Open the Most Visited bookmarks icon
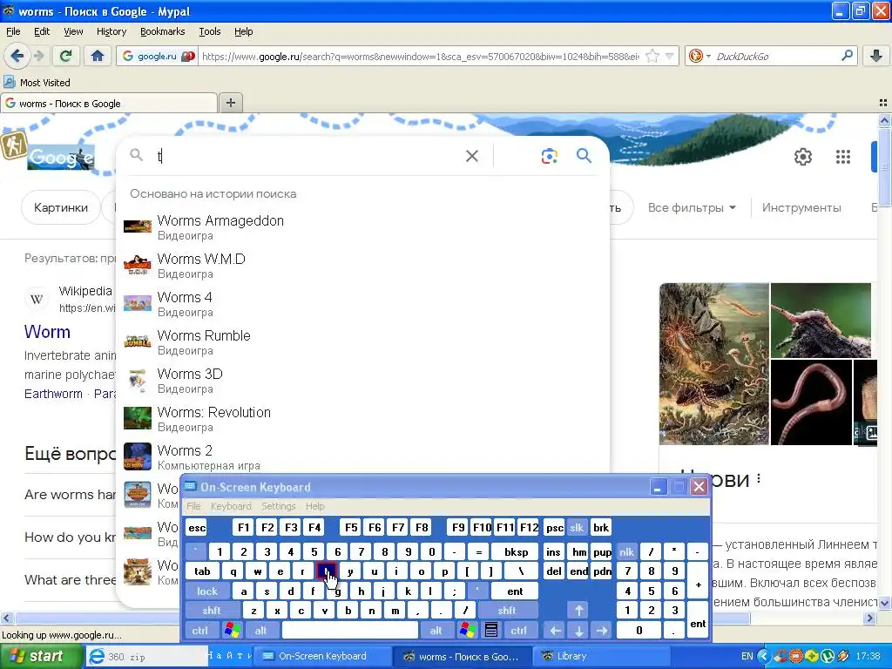Viewport: 892px width, 669px height. [9, 83]
